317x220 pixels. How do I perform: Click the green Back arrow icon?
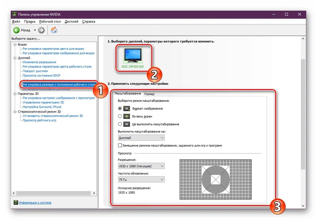16,30
